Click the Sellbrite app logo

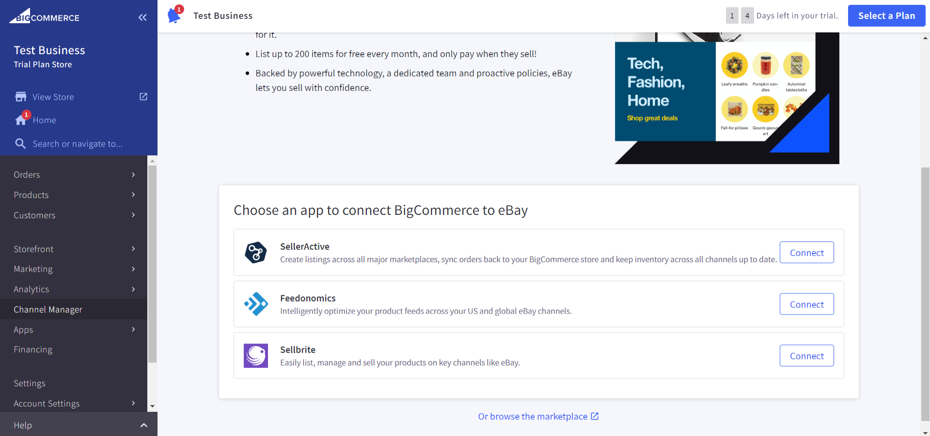[256, 356]
